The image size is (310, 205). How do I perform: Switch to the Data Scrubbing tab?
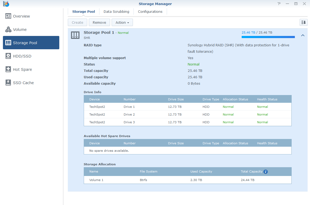[116, 12]
